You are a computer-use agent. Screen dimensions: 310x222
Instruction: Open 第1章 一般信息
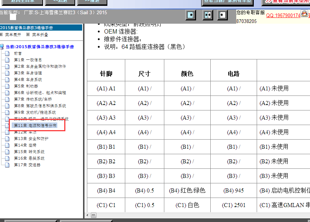28,60
